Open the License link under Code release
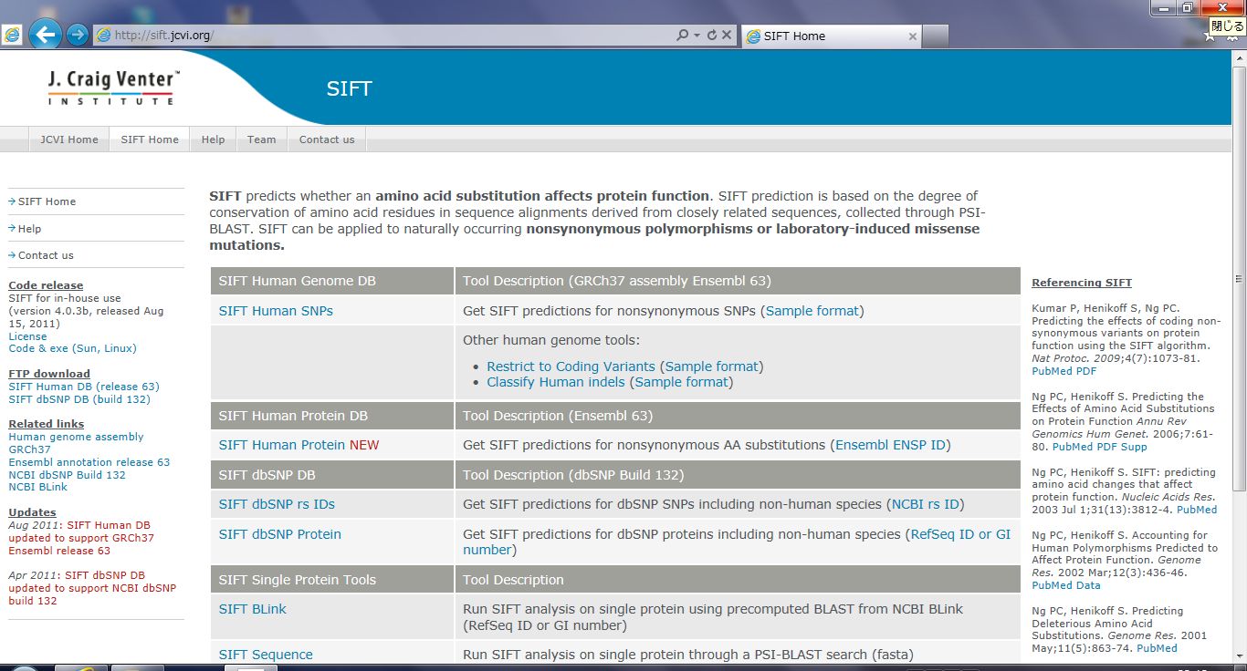1247x671 pixels. tap(27, 336)
